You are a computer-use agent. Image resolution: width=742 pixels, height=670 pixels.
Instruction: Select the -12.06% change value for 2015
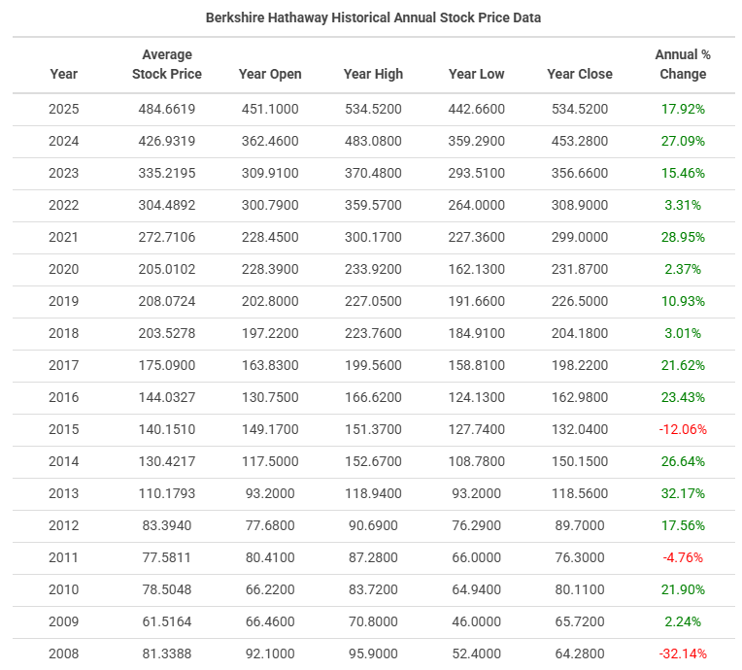[682, 429]
